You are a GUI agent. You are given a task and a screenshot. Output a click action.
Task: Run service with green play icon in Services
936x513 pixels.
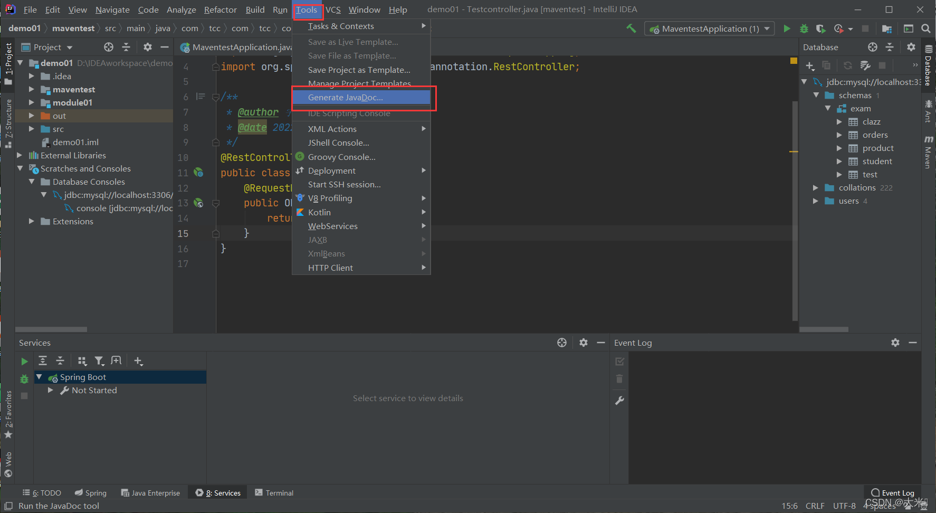coord(24,362)
